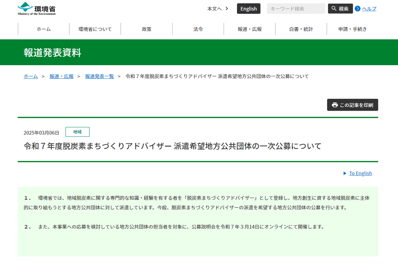
Task: Open 報道発表一覧 breadcrumb link
Action: pos(99,76)
